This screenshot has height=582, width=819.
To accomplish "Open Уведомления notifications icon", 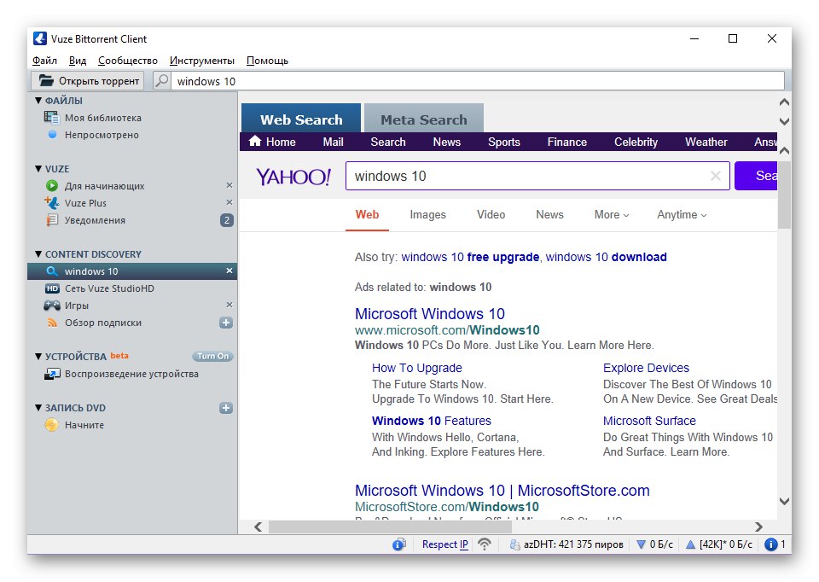I will (x=52, y=220).
